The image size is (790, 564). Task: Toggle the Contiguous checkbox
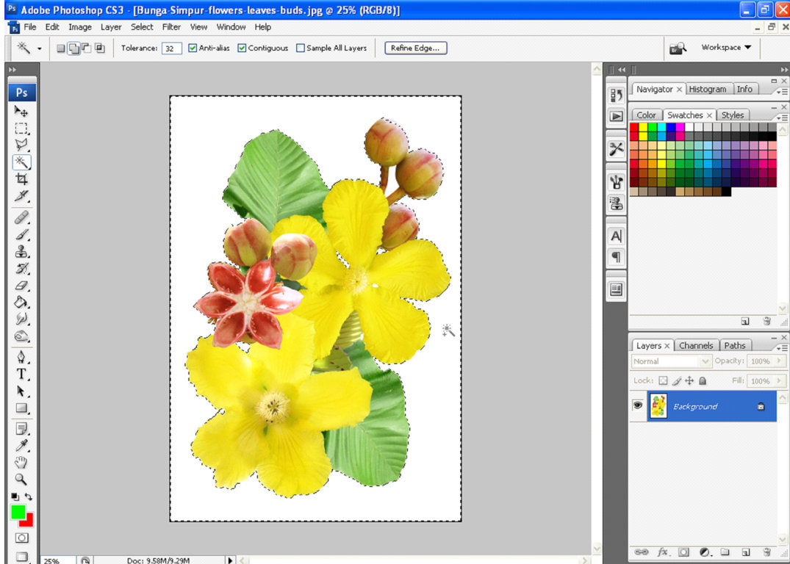242,48
